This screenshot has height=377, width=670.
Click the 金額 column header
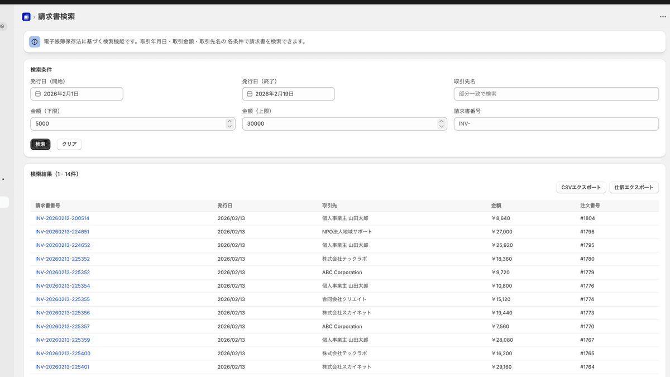point(496,206)
